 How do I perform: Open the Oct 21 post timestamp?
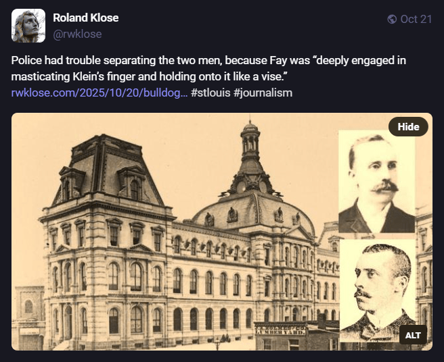[416, 19]
